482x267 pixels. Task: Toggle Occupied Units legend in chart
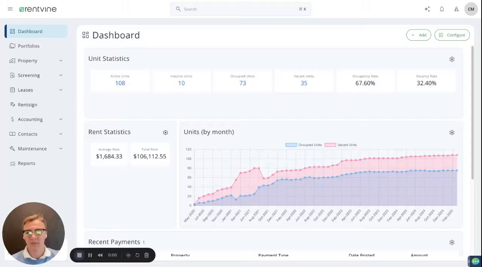click(x=304, y=145)
